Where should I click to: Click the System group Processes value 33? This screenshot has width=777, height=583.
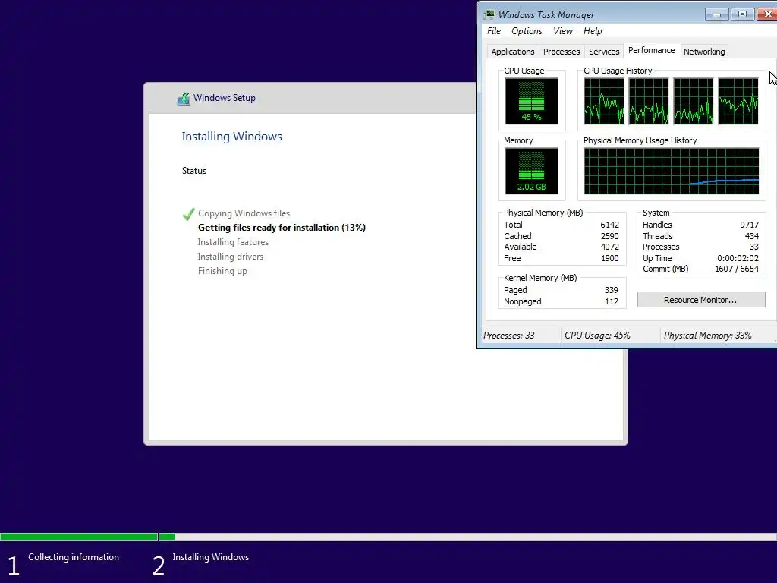753,247
